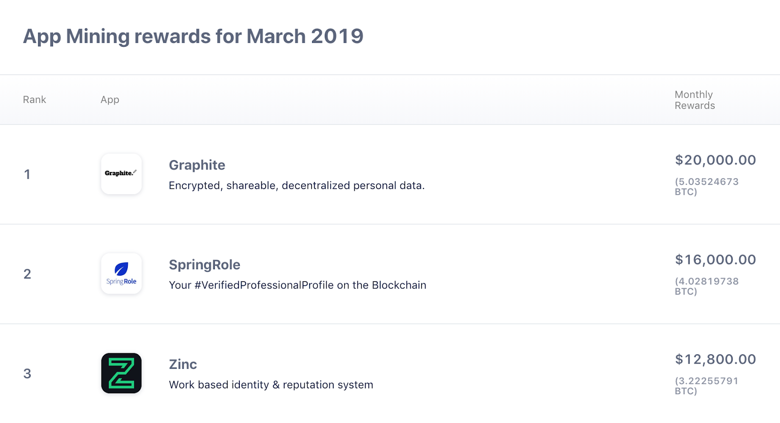This screenshot has height=423, width=780.
Task: Click Zinc's work based identity description
Action: click(x=271, y=384)
